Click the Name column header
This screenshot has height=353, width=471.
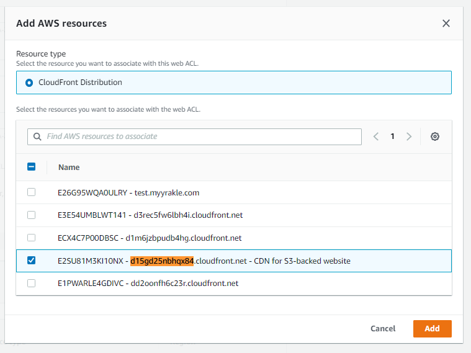(x=69, y=167)
